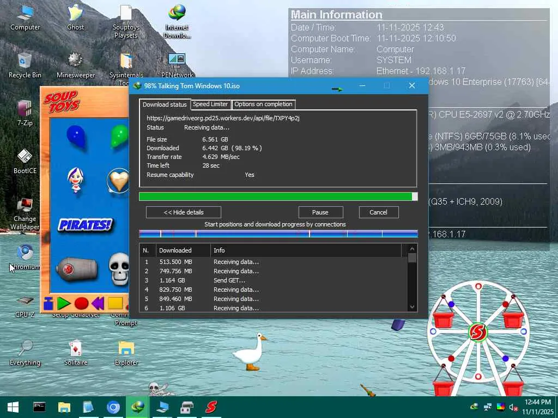
Task: Click the purple rewind arrows in Soup Toys
Action: (98, 304)
